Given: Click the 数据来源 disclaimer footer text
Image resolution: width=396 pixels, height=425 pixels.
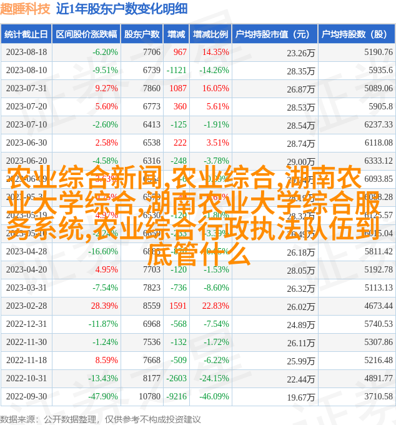Looking at the screenshot, I should [x=100, y=419].
